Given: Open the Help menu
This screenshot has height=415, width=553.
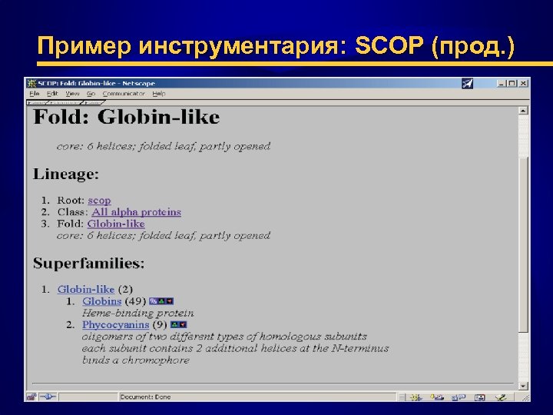Looking at the screenshot, I should (159, 94).
